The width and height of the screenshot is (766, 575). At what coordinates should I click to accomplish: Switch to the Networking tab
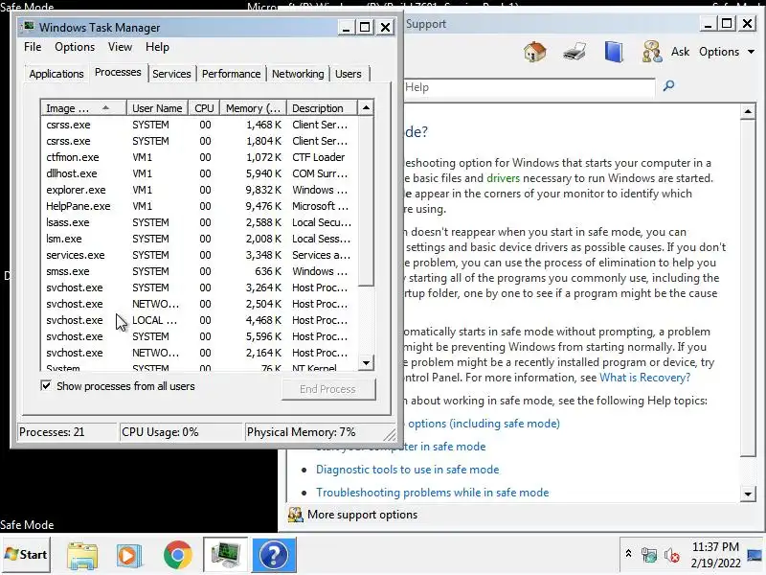298,74
